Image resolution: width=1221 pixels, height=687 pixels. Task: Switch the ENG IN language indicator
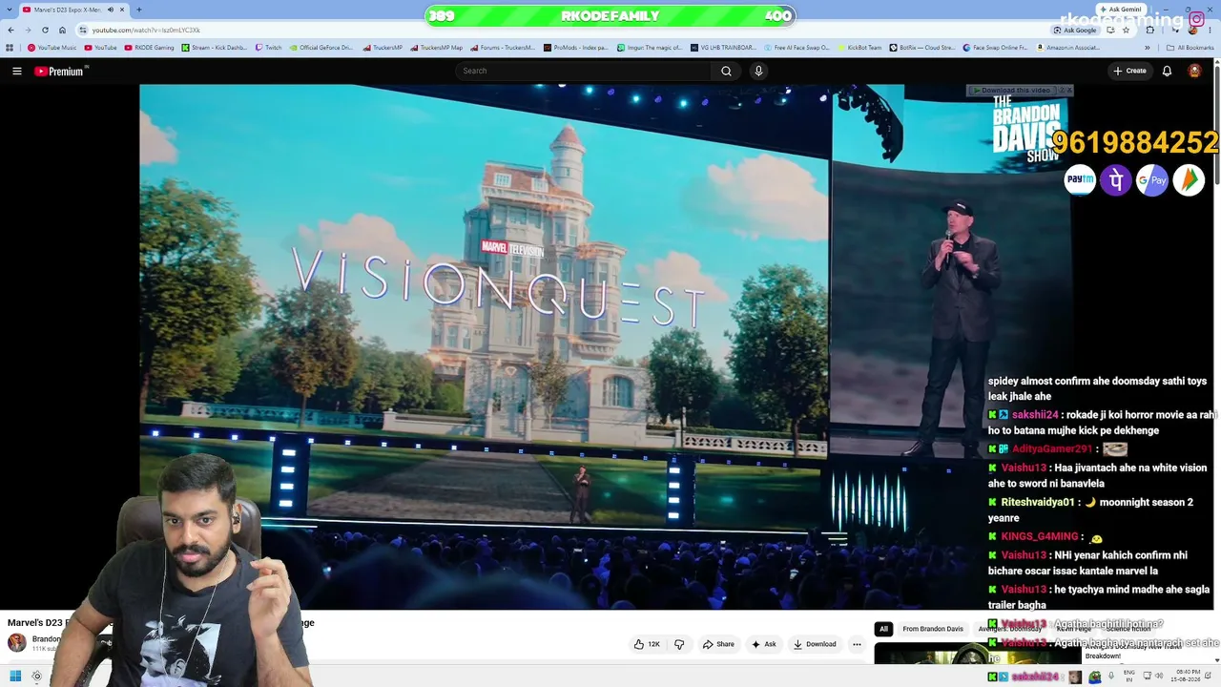(1129, 677)
